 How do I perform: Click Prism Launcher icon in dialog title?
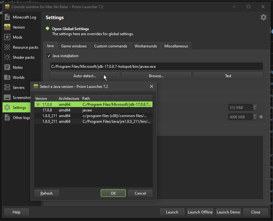[x=36, y=86]
